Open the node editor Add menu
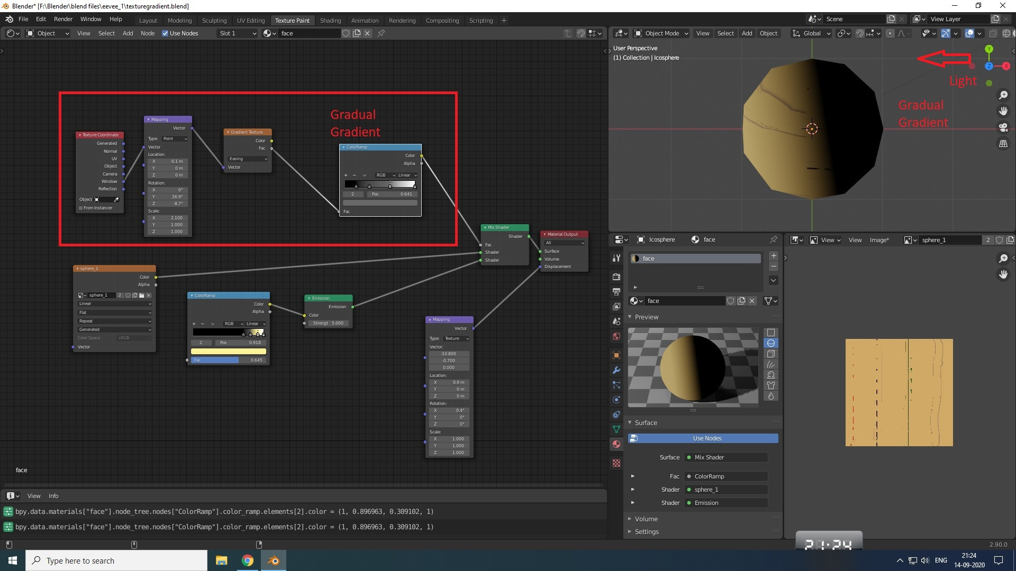 click(x=128, y=33)
